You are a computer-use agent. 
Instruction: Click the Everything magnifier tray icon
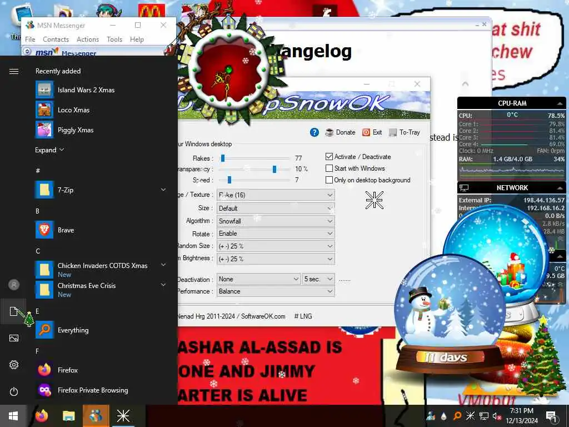point(457,416)
